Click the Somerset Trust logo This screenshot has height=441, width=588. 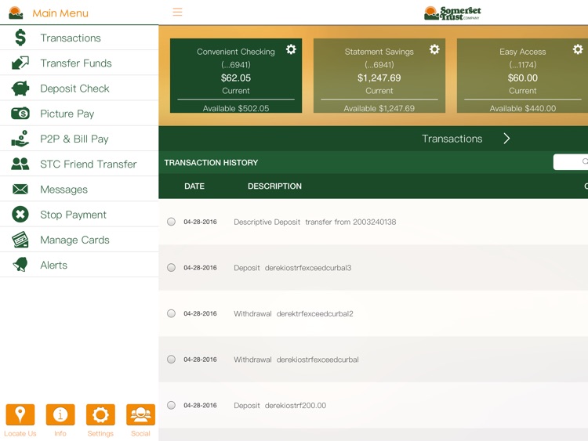pyautogui.click(x=452, y=13)
